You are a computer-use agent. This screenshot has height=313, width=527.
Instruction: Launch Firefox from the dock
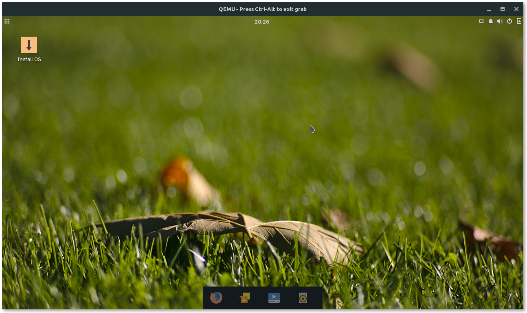click(216, 298)
